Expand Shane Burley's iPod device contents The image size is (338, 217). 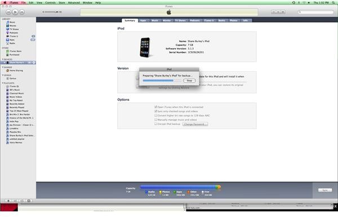point(5,62)
